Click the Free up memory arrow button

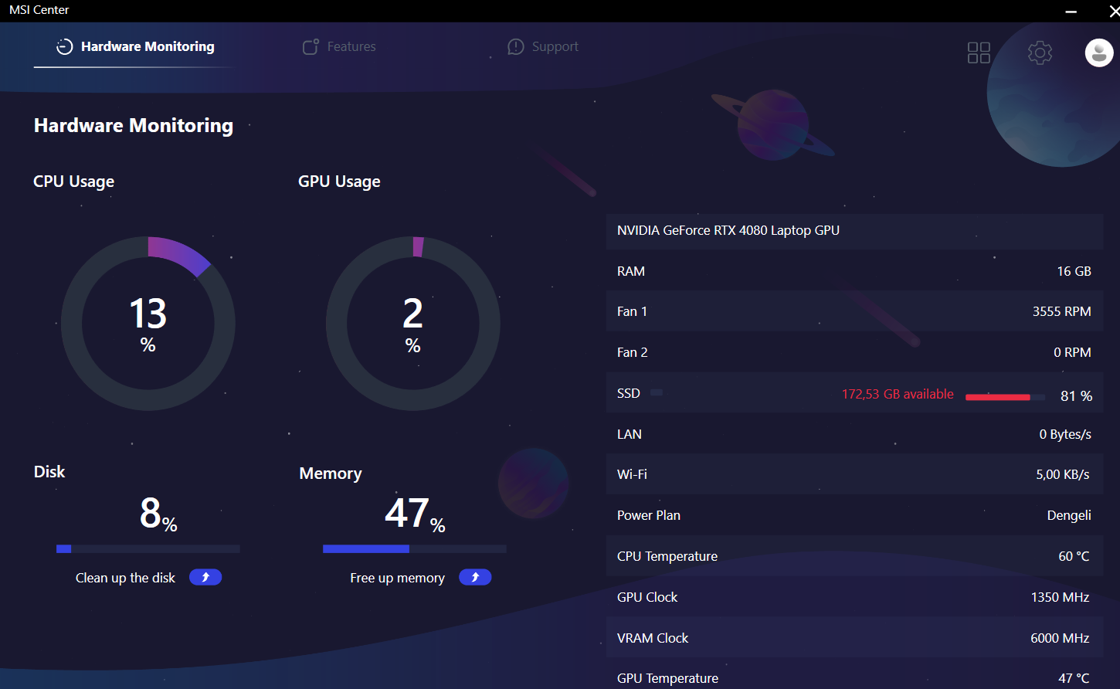point(475,577)
